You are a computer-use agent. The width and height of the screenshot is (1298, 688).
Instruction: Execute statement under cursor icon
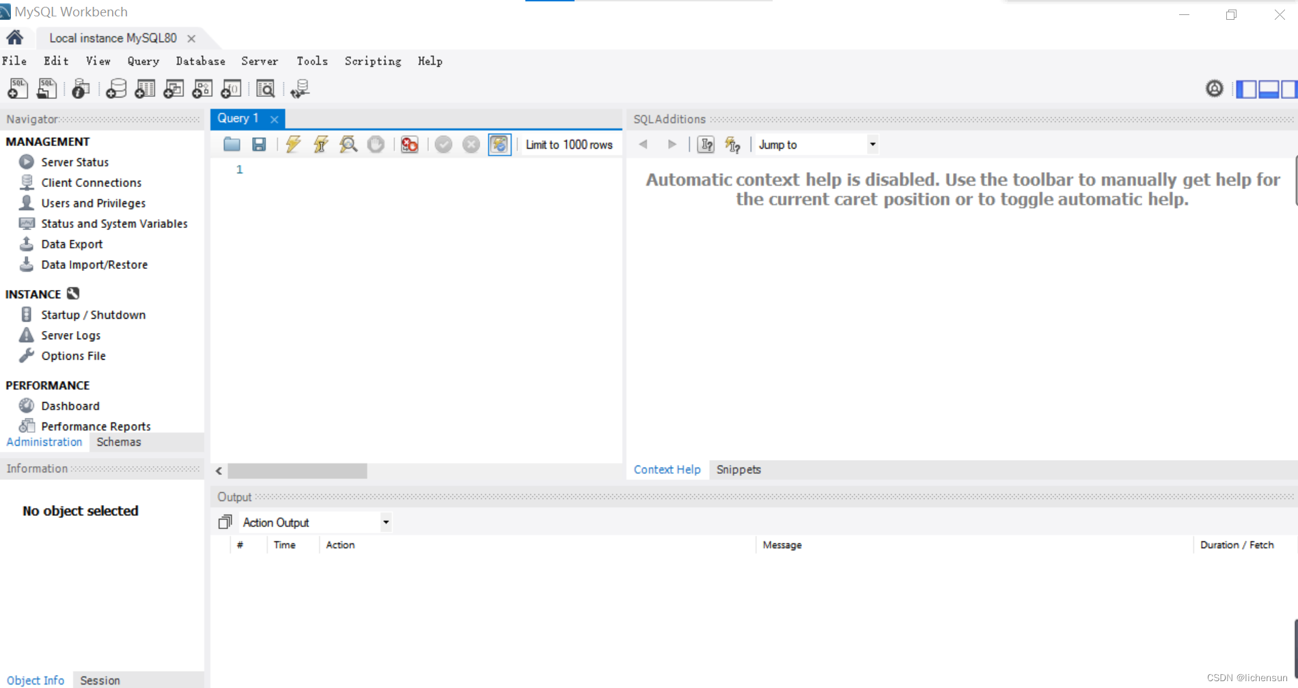tap(320, 144)
